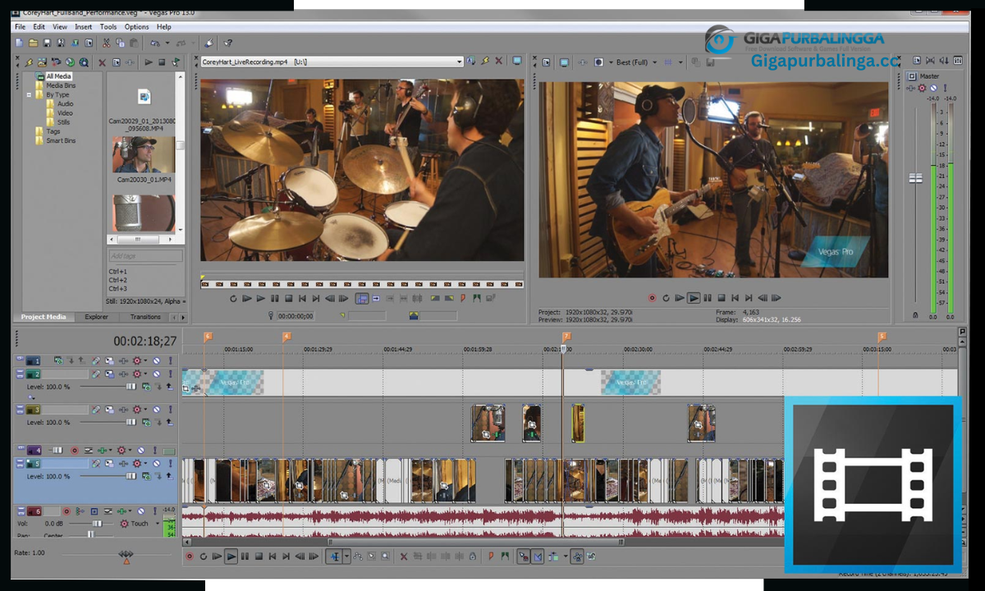Minimize track 2 height button
Image resolution: width=985 pixels, height=591 pixels.
click(x=19, y=373)
